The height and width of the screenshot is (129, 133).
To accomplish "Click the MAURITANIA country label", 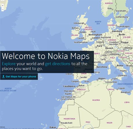I will (x=69, y=119).
